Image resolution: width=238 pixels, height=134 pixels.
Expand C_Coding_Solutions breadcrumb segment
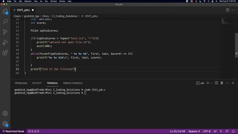pos(65,16)
